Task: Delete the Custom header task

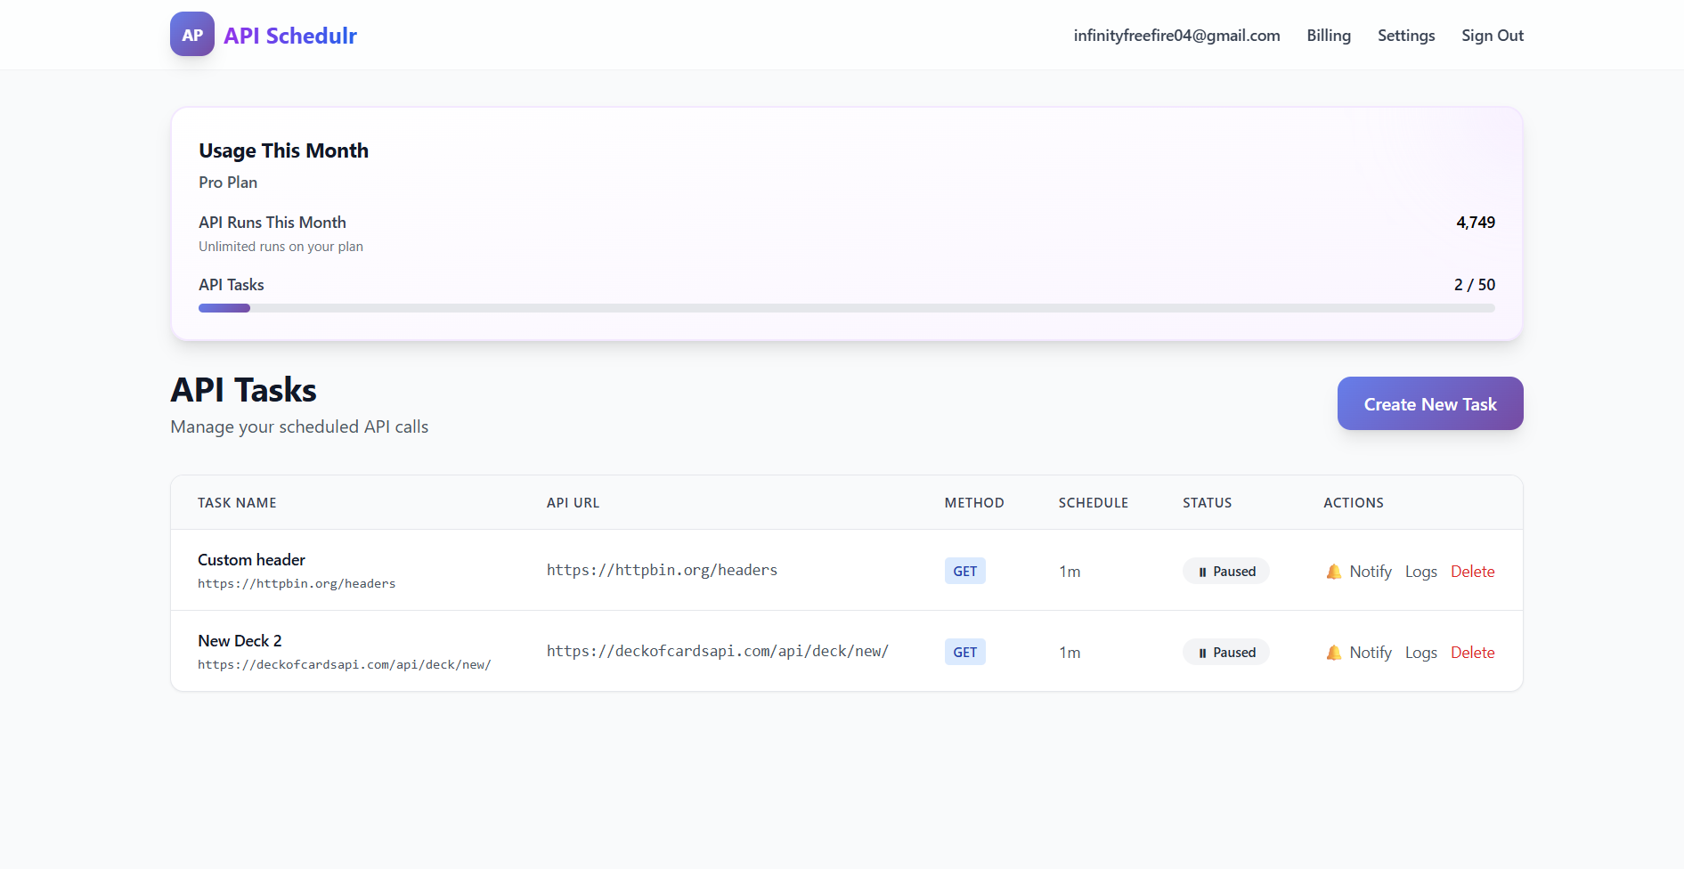Action: tap(1472, 571)
